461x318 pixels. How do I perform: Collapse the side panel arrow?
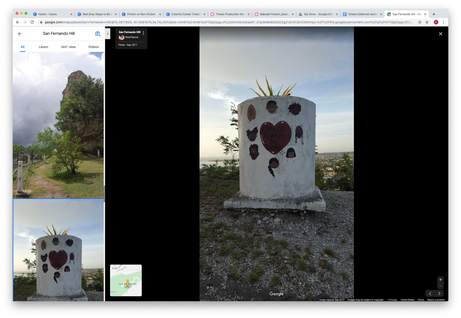coord(108,34)
